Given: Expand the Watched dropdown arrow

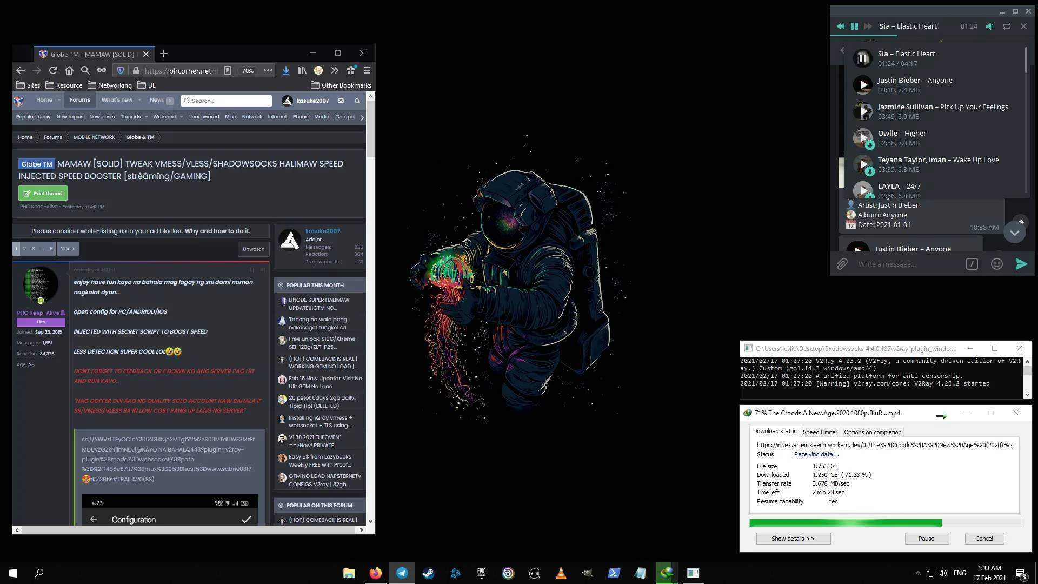Looking at the screenshot, I should tap(181, 117).
